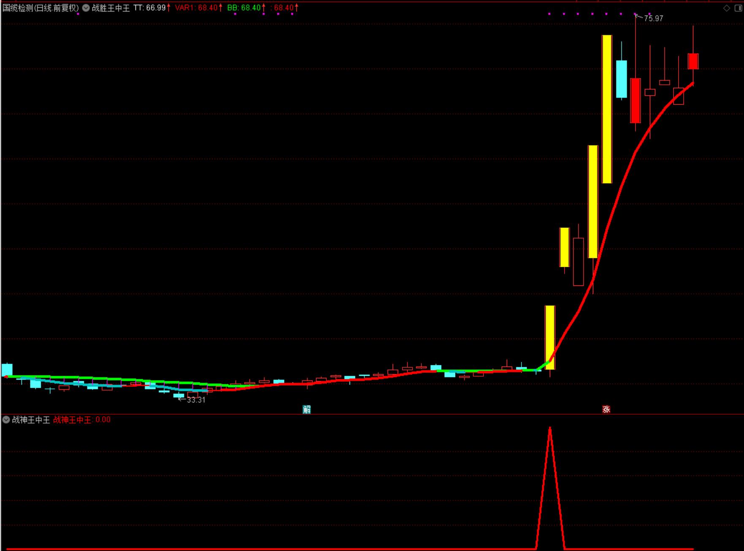Click the 75.97 high price label
744x551 pixels.
654,19
